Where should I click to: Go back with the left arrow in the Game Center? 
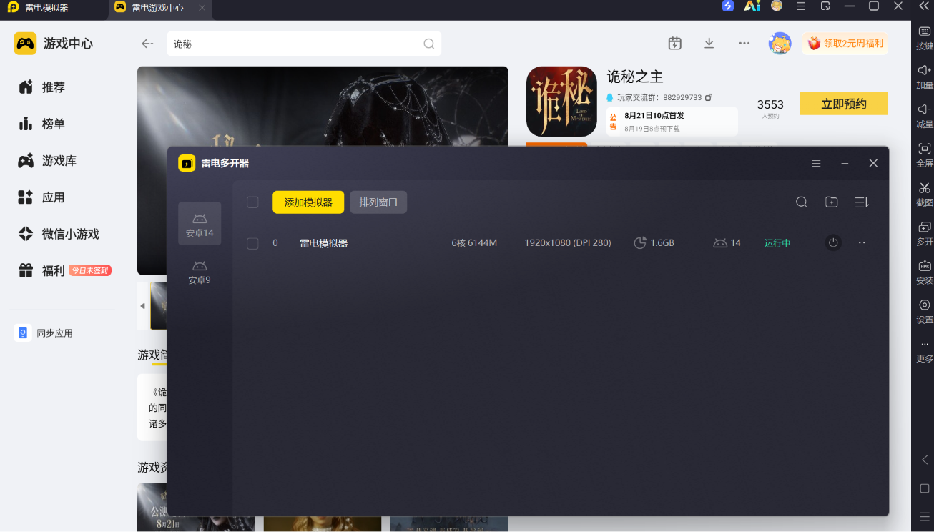coord(147,44)
